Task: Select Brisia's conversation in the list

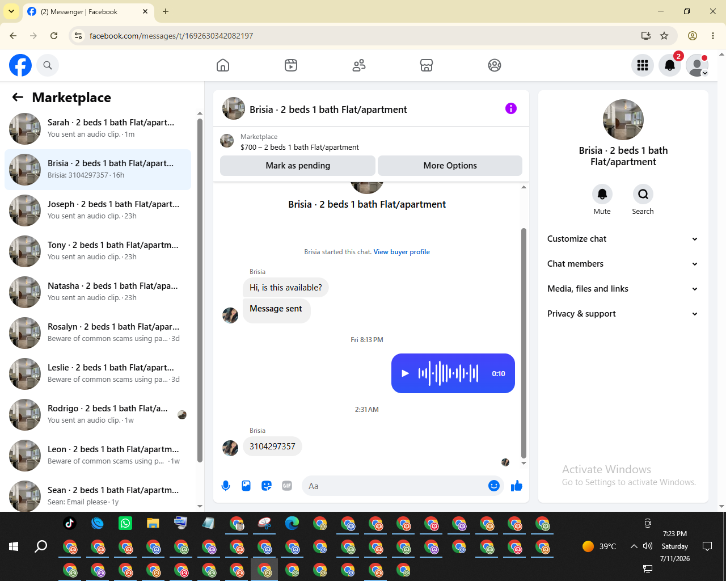Action: [x=98, y=170]
